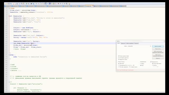Click the var_dump($memcache->set) code line
This screenshot has height=95, width=169.
(x=24, y=43)
